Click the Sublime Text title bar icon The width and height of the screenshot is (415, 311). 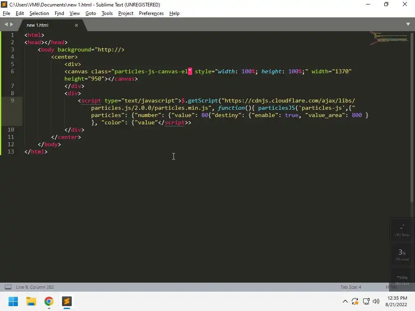4,4
